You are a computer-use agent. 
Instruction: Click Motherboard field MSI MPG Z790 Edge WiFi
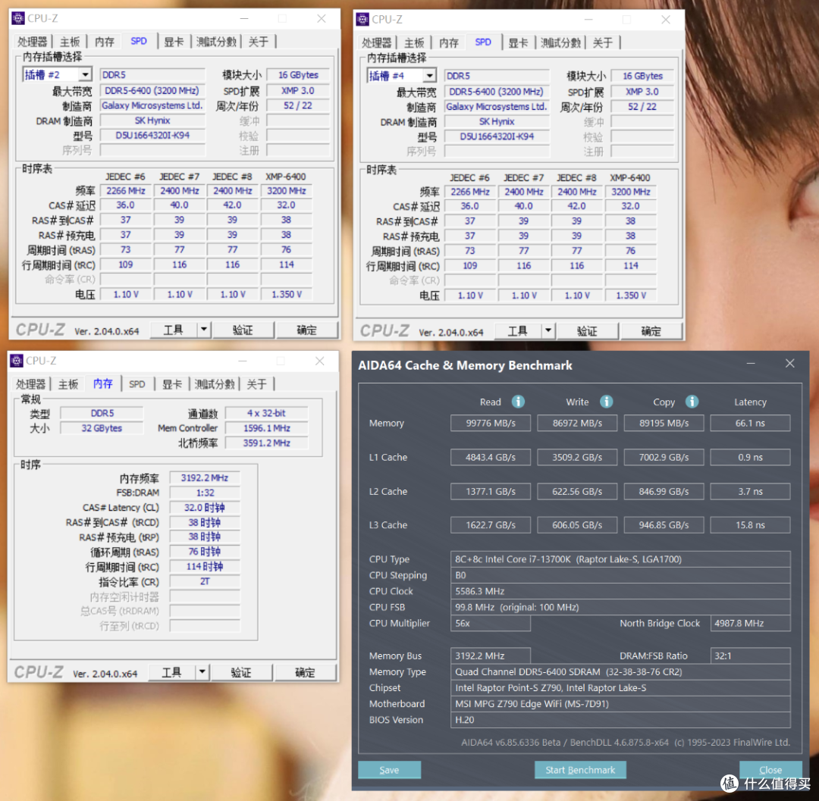click(620, 703)
